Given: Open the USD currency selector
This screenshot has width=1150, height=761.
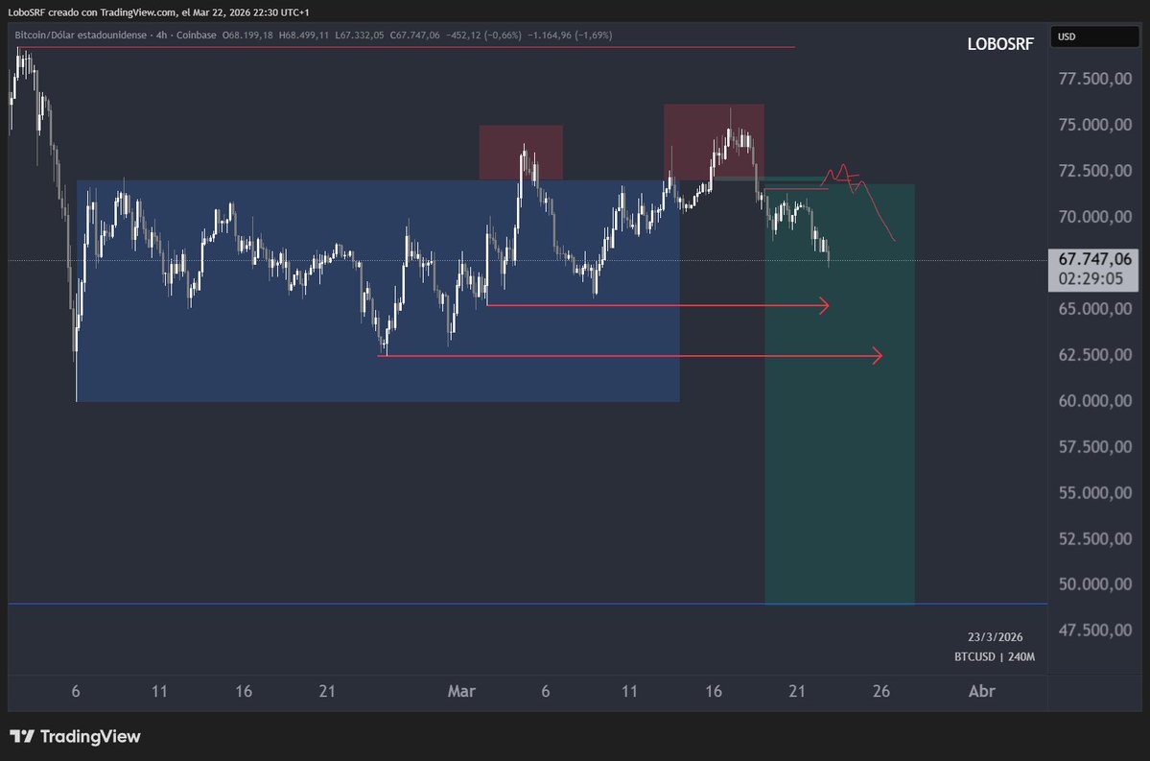Looking at the screenshot, I should point(1094,36).
